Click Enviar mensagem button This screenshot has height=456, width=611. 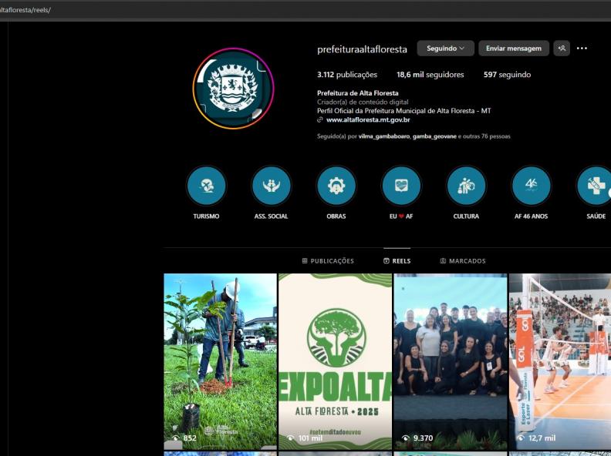tap(514, 49)
